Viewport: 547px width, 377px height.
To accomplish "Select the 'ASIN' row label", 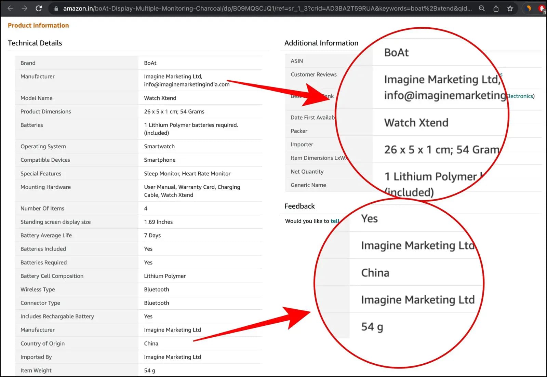I will (x=297, y=61).
